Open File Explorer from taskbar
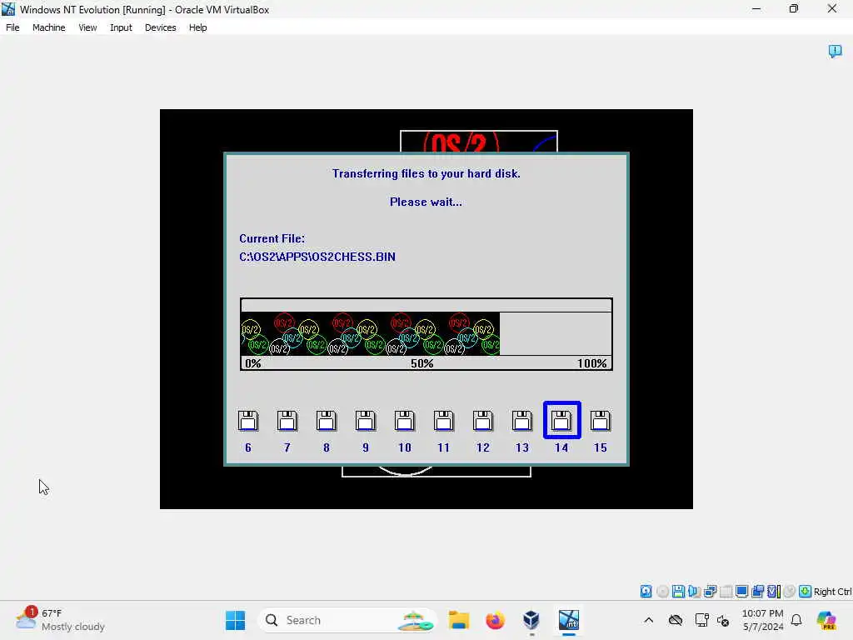The height and width of the screenshot is (640, 853). tap(459, 620)
